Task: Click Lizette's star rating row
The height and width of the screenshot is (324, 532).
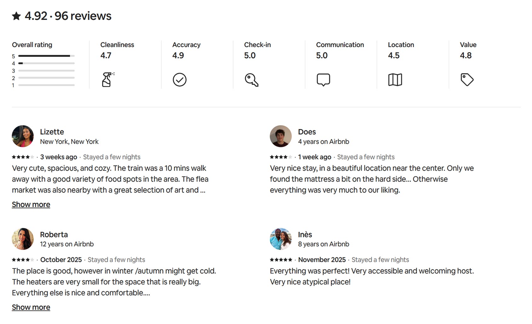Action: coord(23,157)
